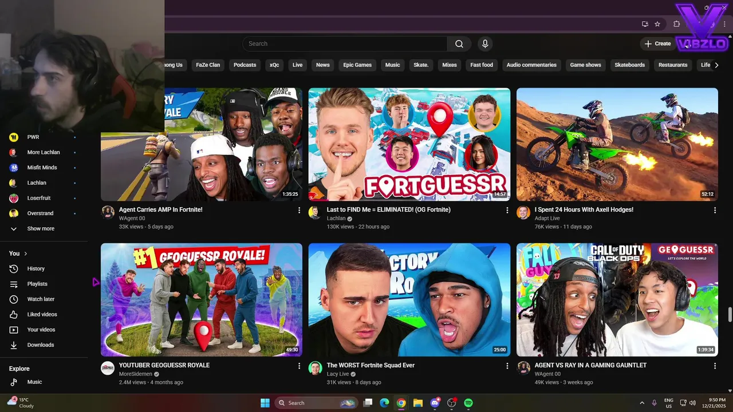Open options menu for Agent Carries AMP video
Image resolution: width=733 pixels, height=412 pixels.
(299, 211)
